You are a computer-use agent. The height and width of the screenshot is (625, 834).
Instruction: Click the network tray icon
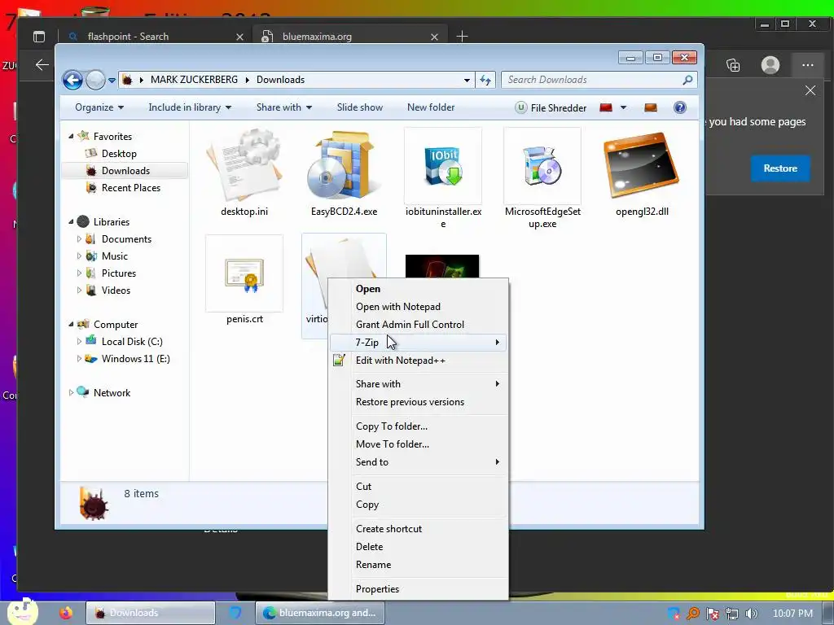pos(732,614)
